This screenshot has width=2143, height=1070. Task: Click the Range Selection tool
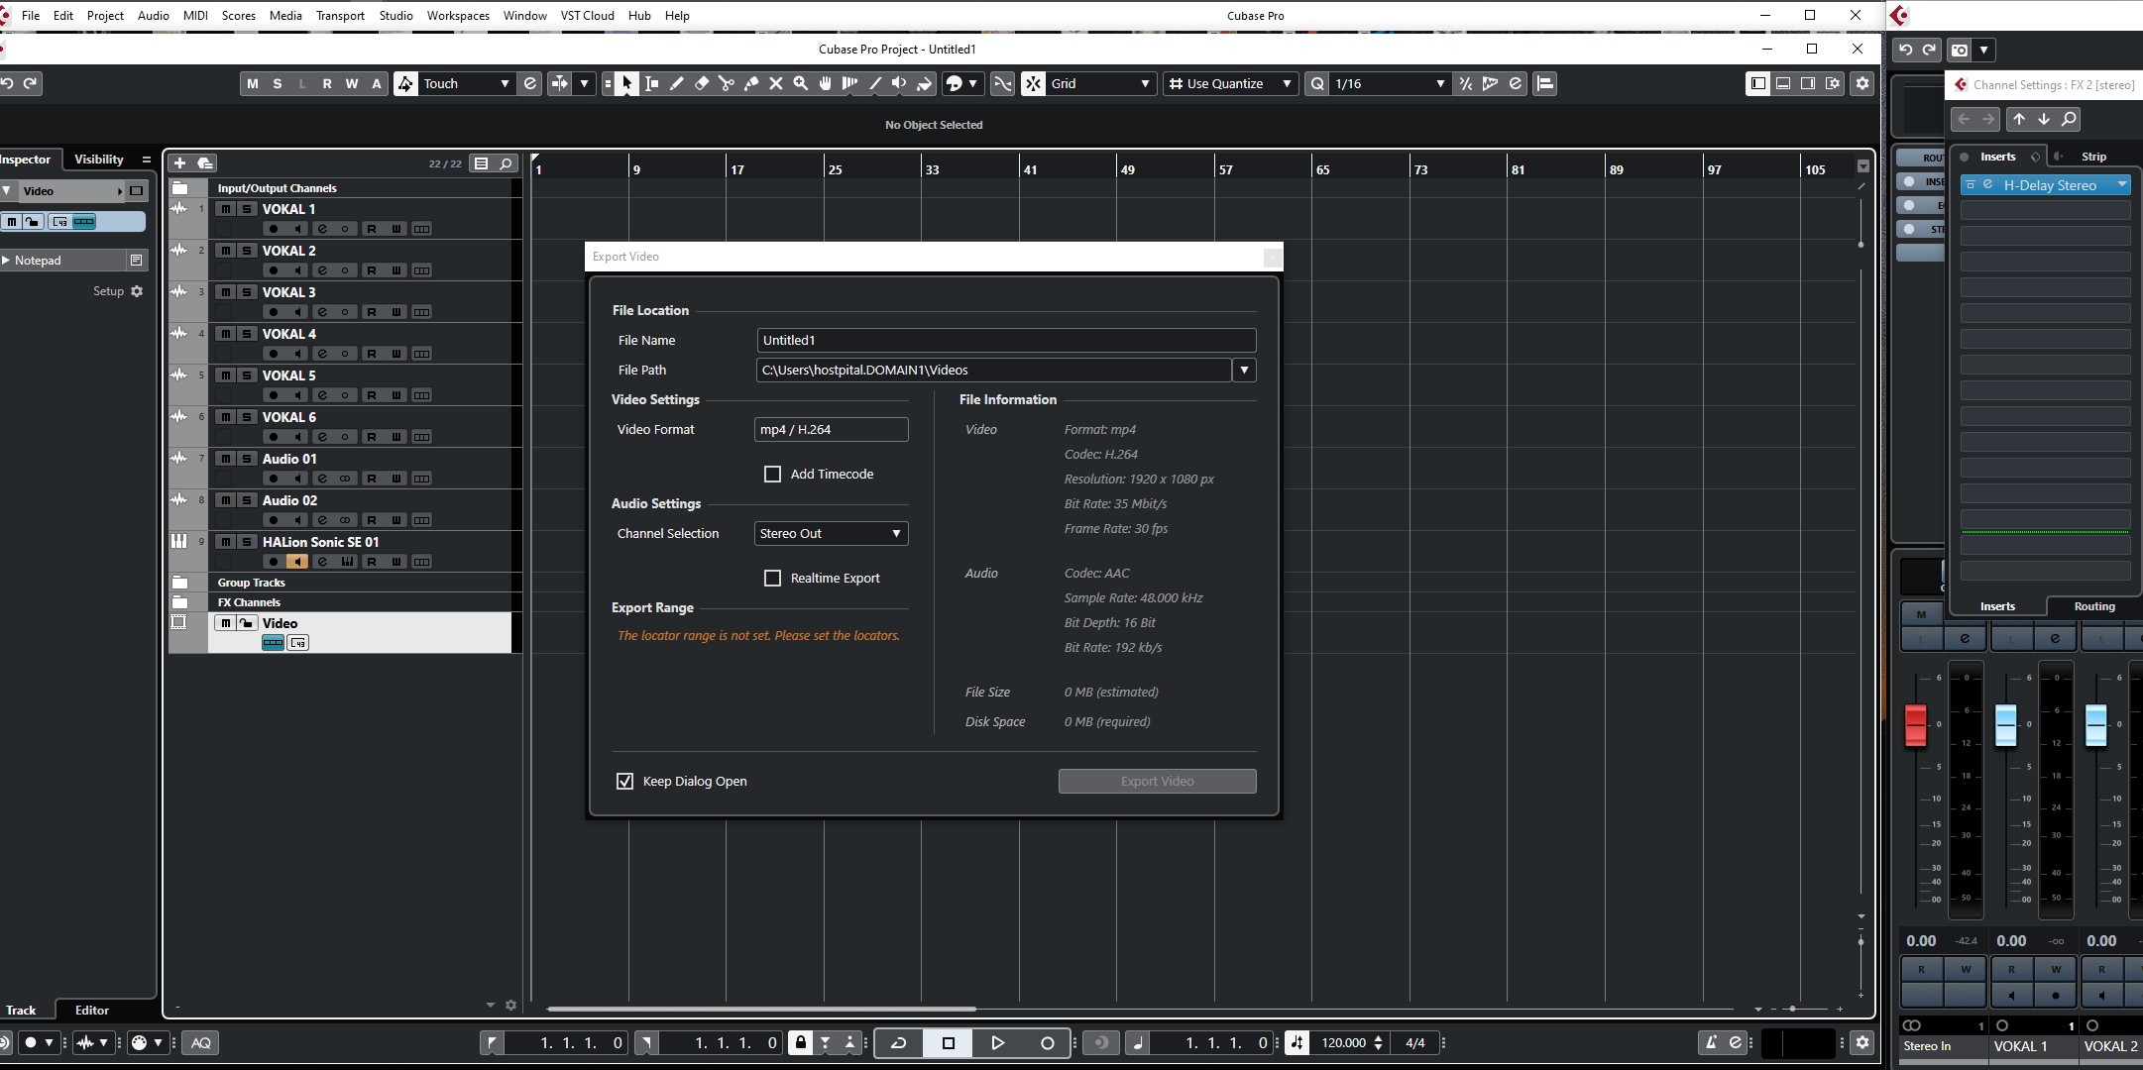(651, 84)
